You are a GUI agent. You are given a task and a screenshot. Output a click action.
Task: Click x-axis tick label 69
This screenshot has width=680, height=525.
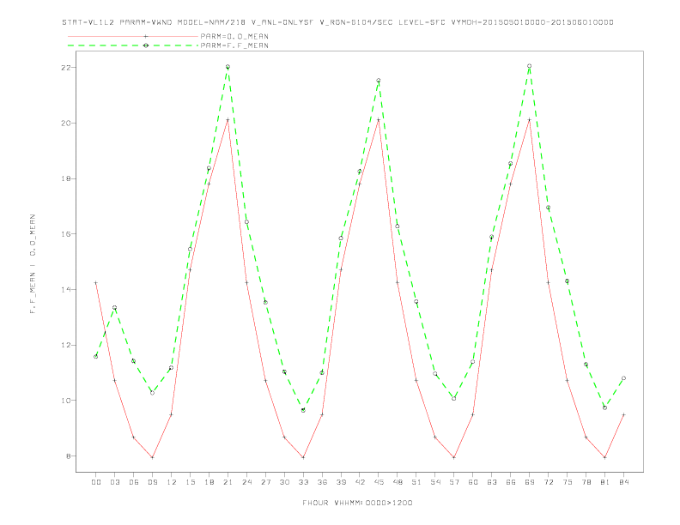point(530,482)
